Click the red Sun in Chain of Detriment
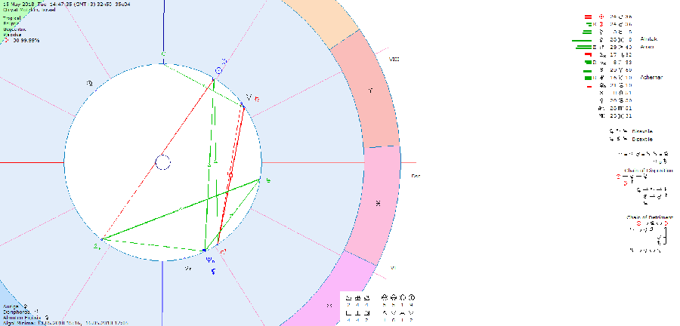 point(638,223)
